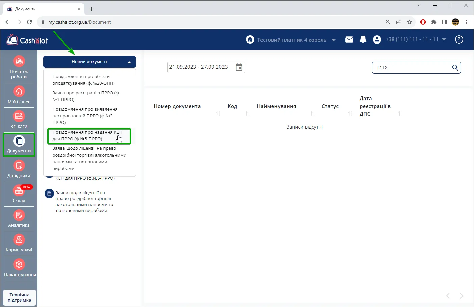
Task: Bookmark this page with the star icon
Action: pyautogui.click(x=410, y=22)
